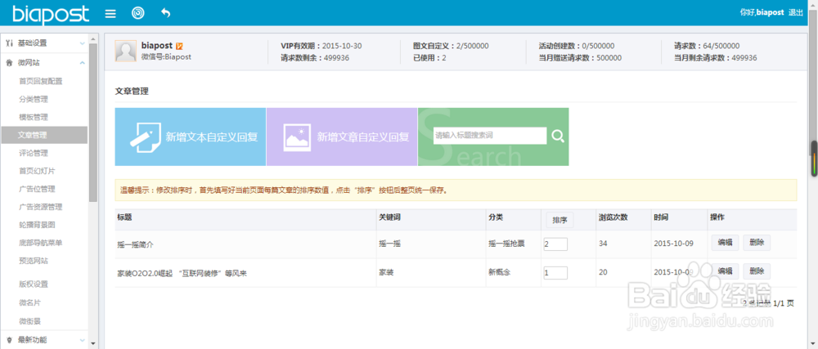Click the 标题 column header
This screenshot has width=818, height=349.
pos(124,217)
